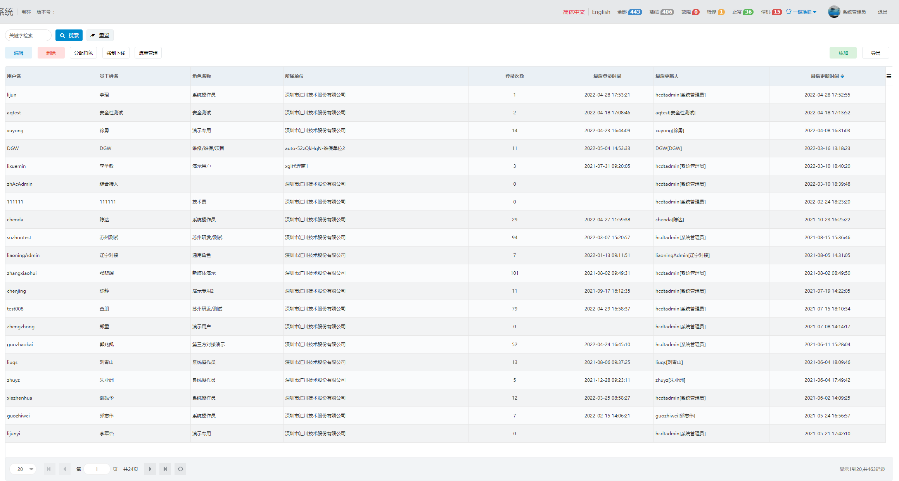This screenshot has height=481, width=899.
Task: Click the search magnifier button
Action: [69, 35]
